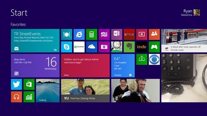Open the OneDrive cloud tile

92,47
